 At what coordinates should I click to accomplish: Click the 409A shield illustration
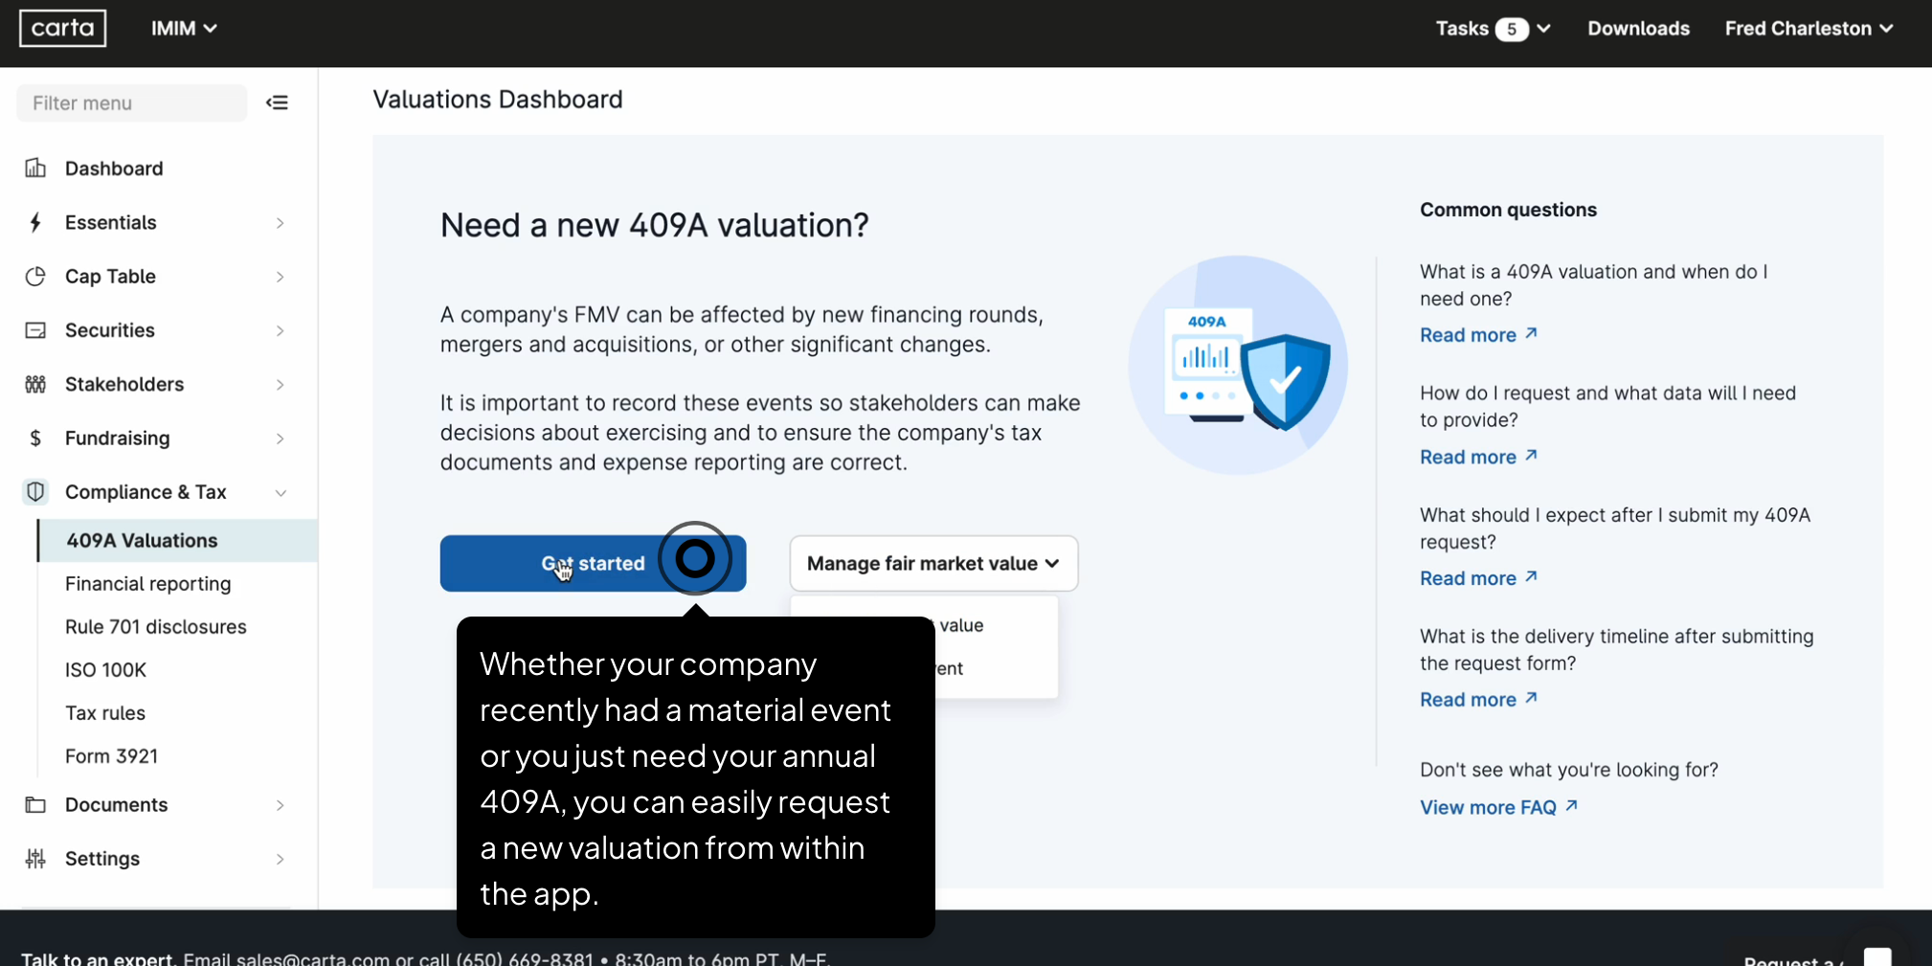click(x=1238, y=365)
